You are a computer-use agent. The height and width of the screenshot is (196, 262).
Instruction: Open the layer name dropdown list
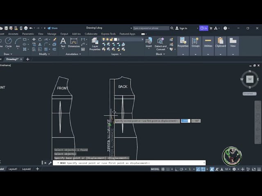tap(142, 39)
